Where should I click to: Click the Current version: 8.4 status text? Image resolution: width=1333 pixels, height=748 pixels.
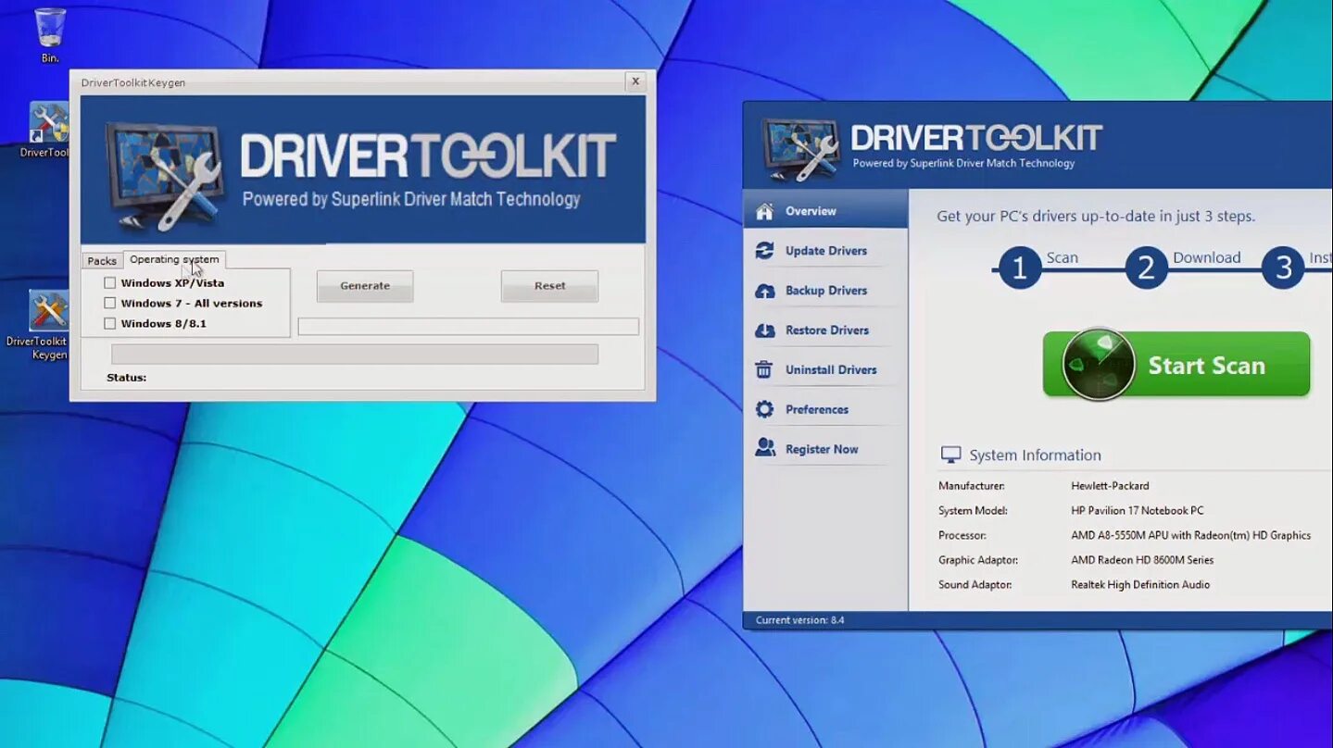(x=800, y=620)
